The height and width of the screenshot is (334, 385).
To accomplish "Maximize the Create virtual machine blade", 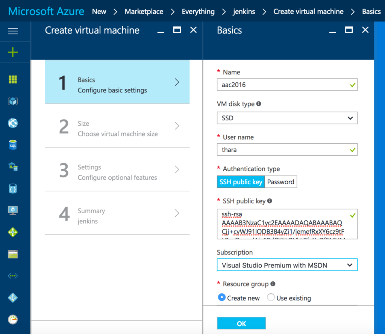I will pyautogui.click(x=177, y=30).
